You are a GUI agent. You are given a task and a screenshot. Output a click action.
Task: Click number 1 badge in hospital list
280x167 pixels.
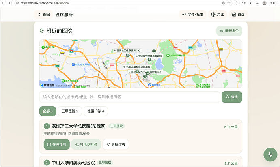47,126
